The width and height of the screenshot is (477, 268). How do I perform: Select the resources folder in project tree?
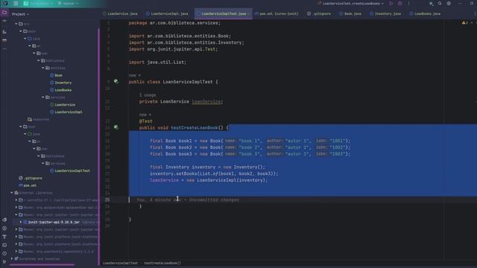coord(38,119)
